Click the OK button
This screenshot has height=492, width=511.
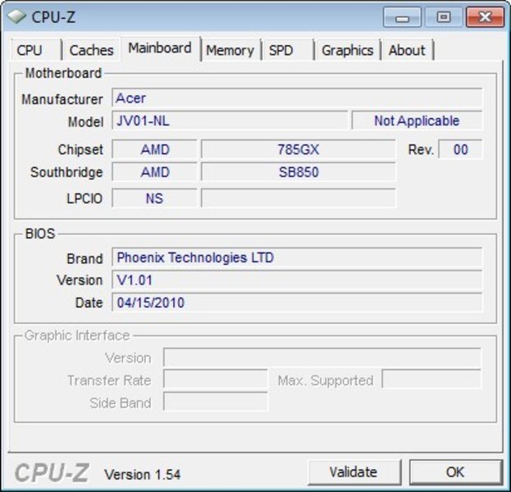pyautogui.click(x=455, y=471)
